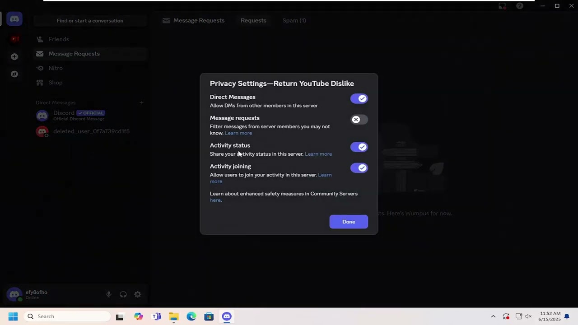The height and width of the screenshot is (325, 578).
Task: Show hidden system tray icons
Action: (x=493, y=316)
